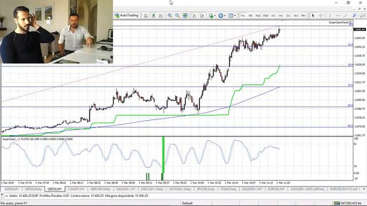Select the M1 timeframe button
Viewport: 367px width, 206px height.
click(x=243, y=15)
